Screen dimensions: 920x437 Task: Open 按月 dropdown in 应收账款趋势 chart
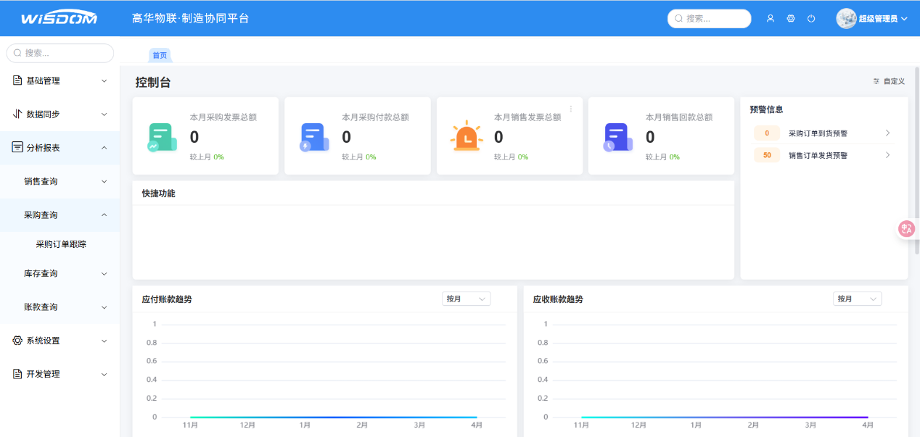pyautogui.click(x=858, y=299)
